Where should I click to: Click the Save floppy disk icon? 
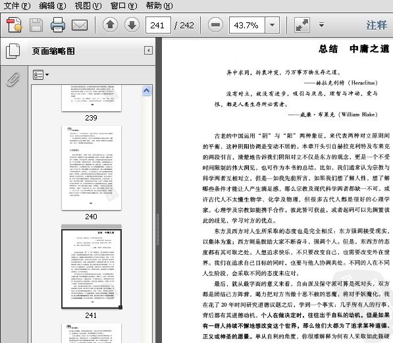36,25
